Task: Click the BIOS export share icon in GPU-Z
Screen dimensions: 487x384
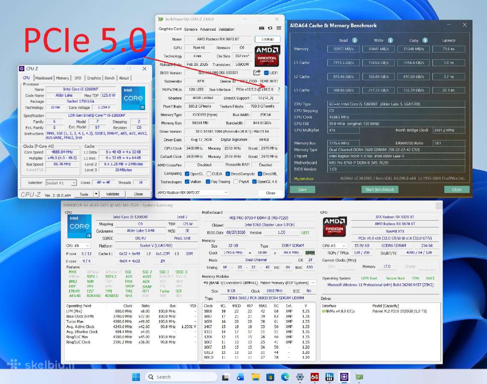Action: pos(257,73)
